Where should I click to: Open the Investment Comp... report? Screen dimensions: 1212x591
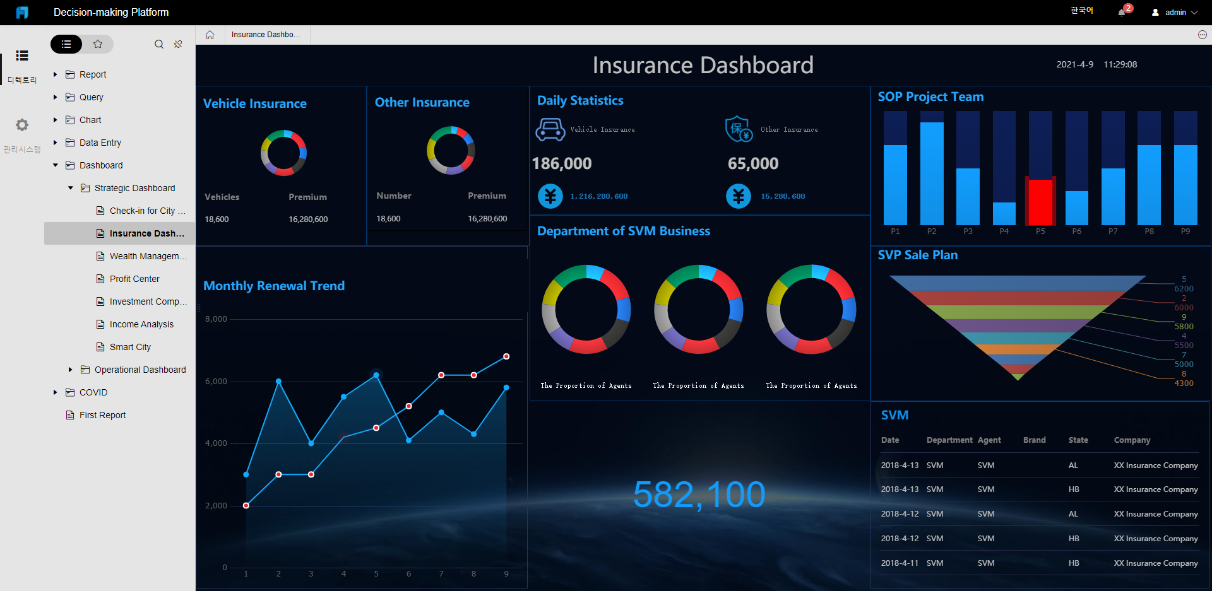point(148,301)
